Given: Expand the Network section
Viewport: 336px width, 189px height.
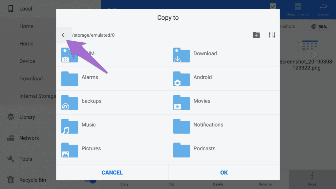Looking at the screenshot, I should (x=29, y=138).
